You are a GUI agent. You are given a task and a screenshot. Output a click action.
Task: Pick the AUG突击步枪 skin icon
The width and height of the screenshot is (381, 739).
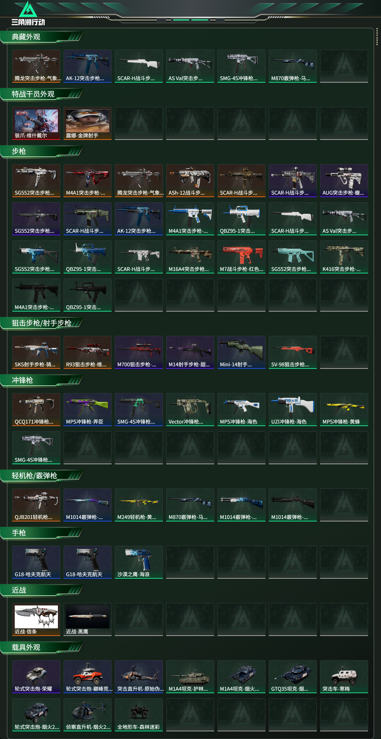344,181
